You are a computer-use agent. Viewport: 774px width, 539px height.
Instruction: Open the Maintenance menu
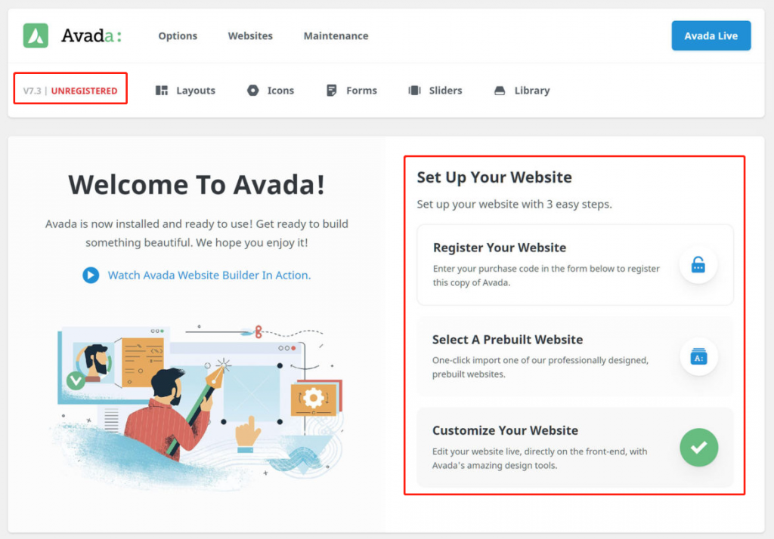point(336,35)
